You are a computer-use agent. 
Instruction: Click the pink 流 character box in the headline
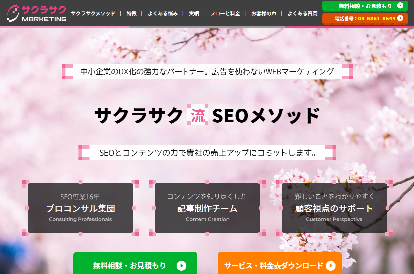click(198, 115)
